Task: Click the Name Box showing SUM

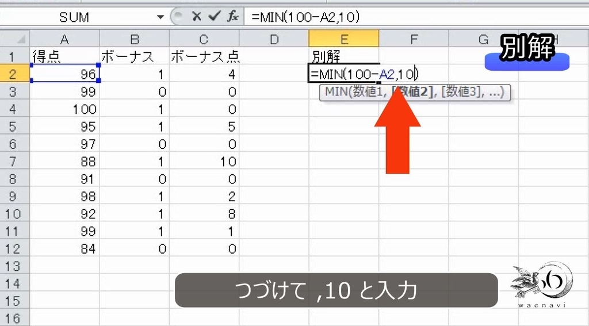Action: pyautogui.click(x=74, y=17)
